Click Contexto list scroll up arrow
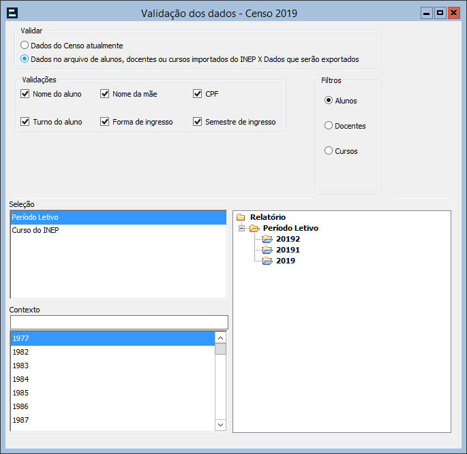This screenshot has width=467, height=454. coord(220,338)
